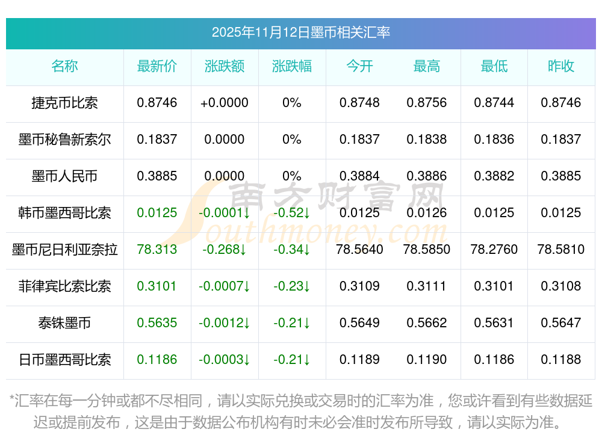Click the 78.2760 low value
The image size is (602, 441).
494,250
